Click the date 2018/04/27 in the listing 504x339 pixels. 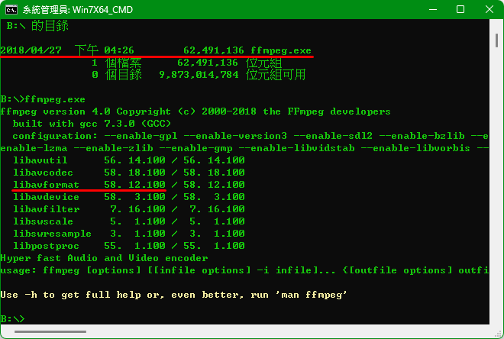click(31, 50)
